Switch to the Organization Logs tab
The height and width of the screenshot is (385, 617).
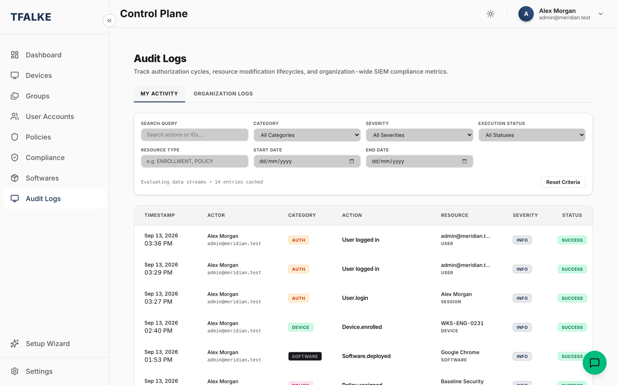pos(223,94)
